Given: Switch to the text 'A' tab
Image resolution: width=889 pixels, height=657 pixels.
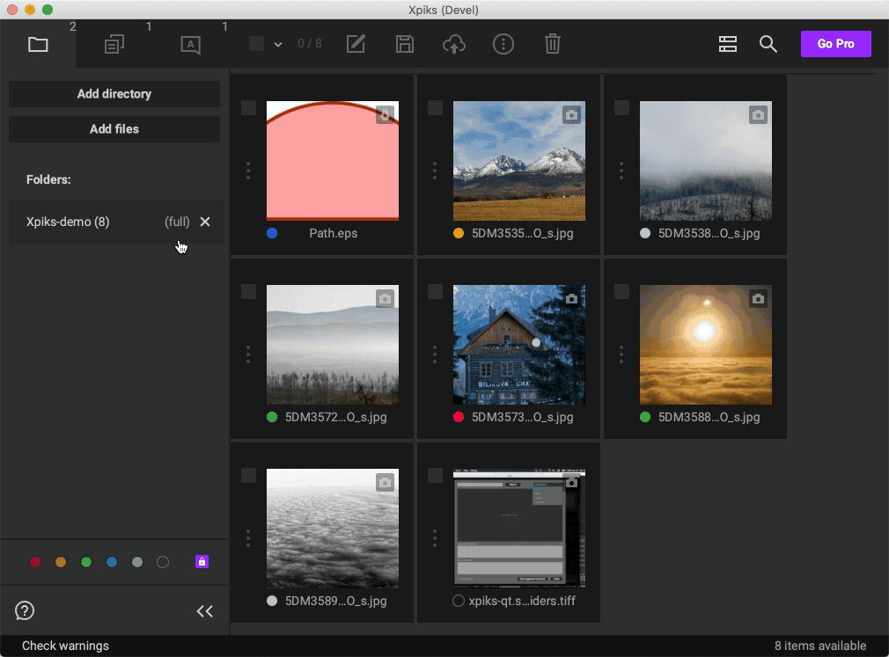Looking at the screenshot, I should click(x=190, y=43).
